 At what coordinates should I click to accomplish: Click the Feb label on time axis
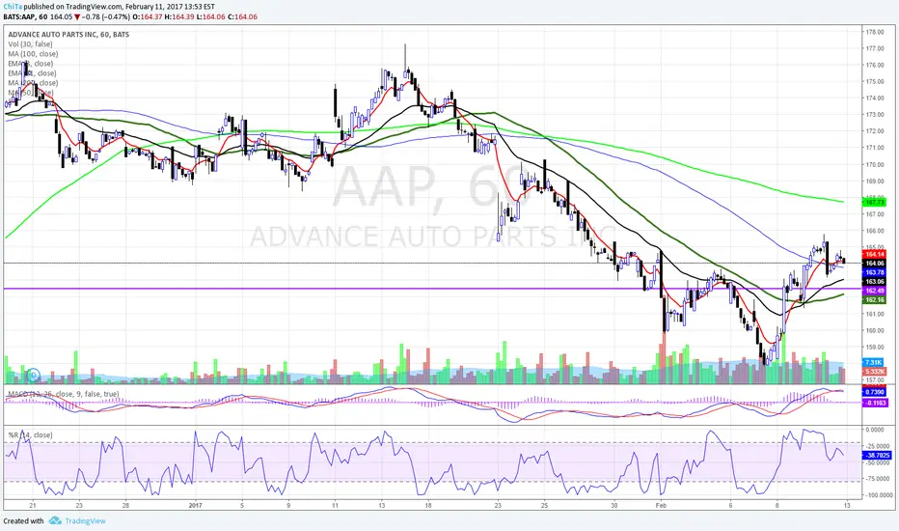661,506
